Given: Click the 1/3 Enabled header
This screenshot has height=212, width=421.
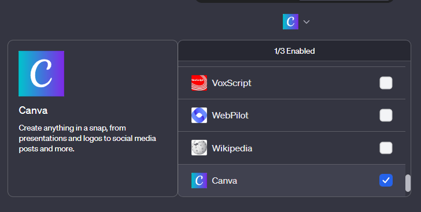Looking at the screenshot, I should [x=294, y=51].
